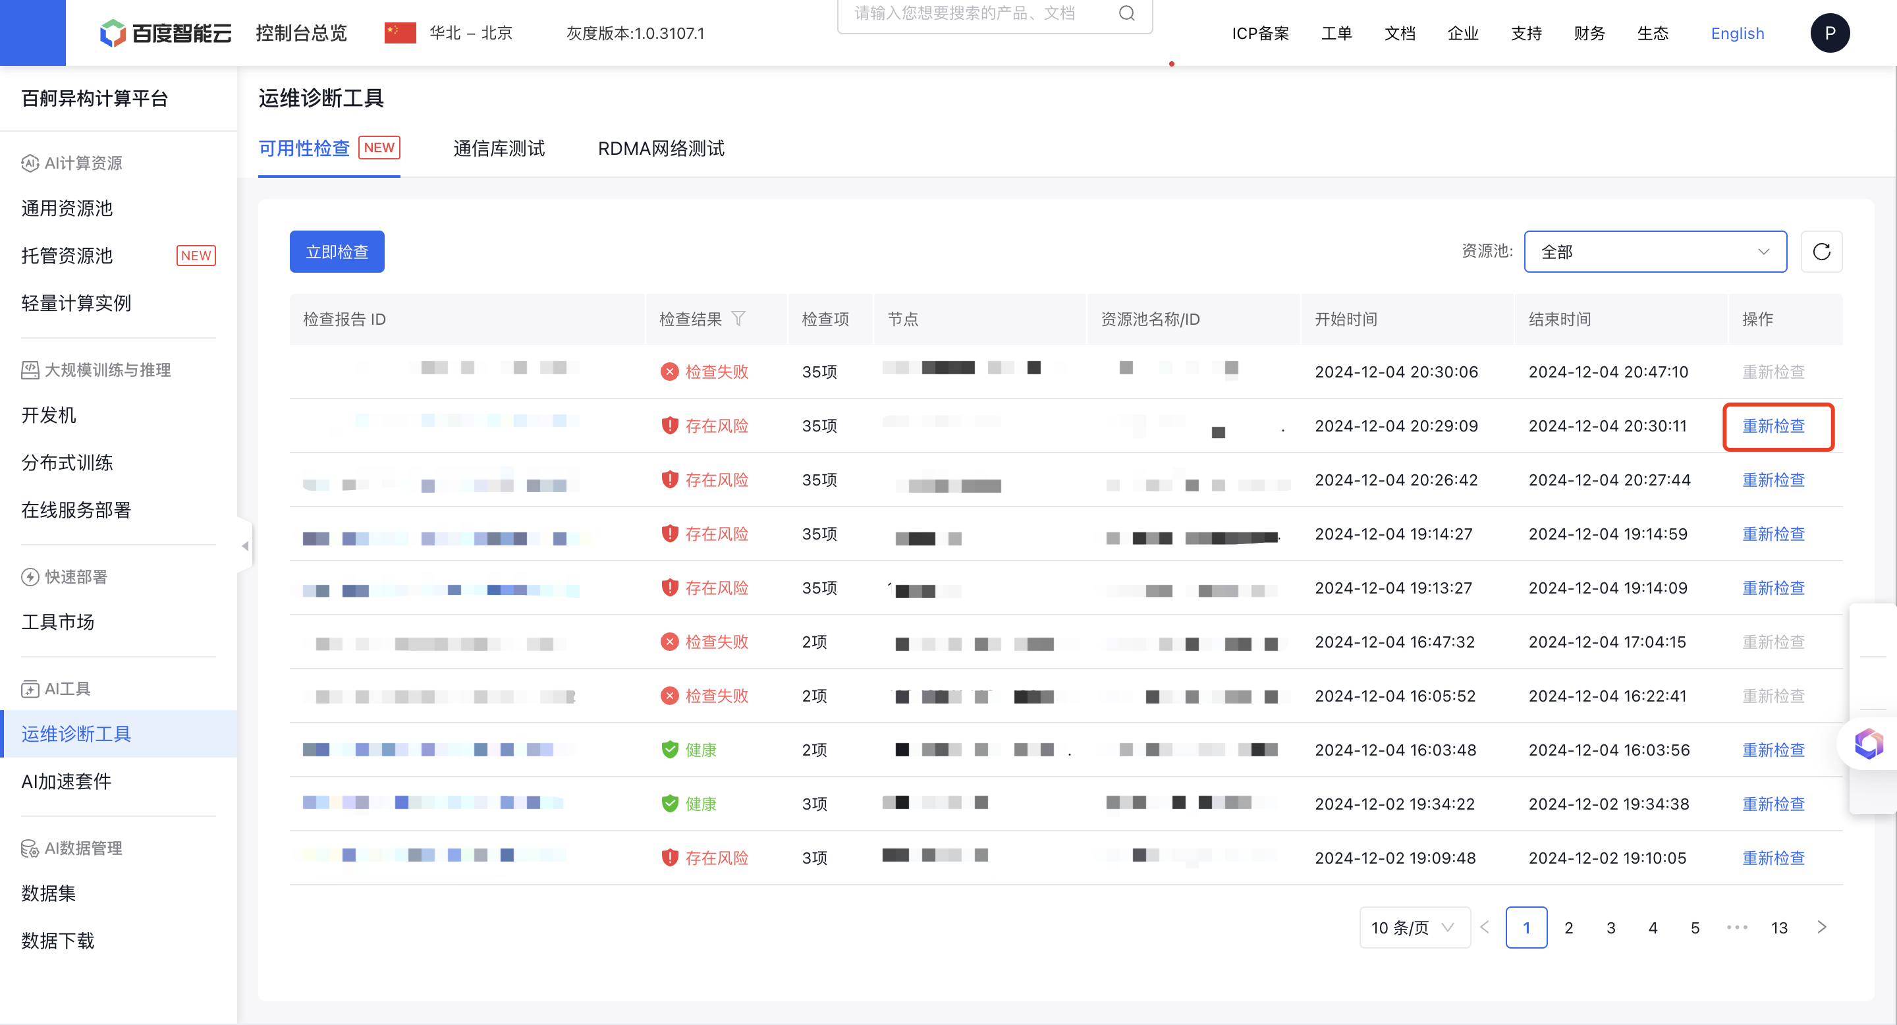Open 生态 in the top navigation
Screen dimensions: 1897x1025
(1653, 33)
